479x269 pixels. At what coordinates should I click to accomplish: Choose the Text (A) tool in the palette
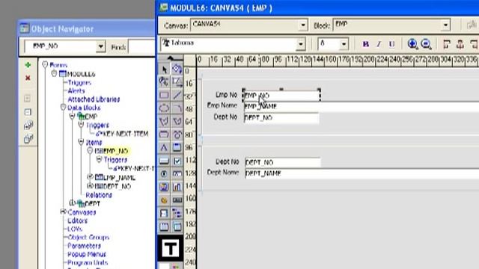coord(164,148)
